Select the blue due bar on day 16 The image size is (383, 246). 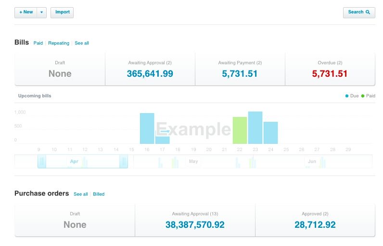click(147, 129)
